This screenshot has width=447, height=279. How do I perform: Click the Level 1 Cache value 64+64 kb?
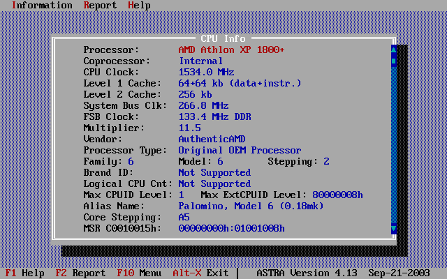coord(240,83)
